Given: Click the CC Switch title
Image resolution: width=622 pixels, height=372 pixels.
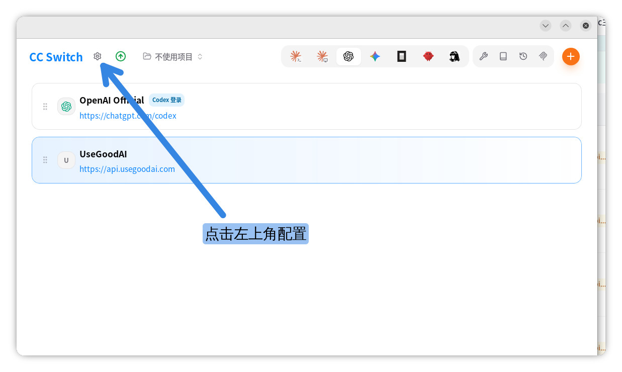Looking at the screenshot, I should (56, 57).
